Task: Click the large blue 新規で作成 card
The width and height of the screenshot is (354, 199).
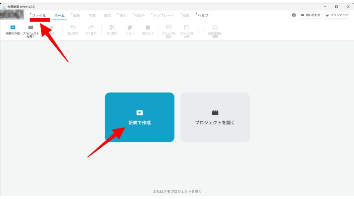Action: coord(140,117)
